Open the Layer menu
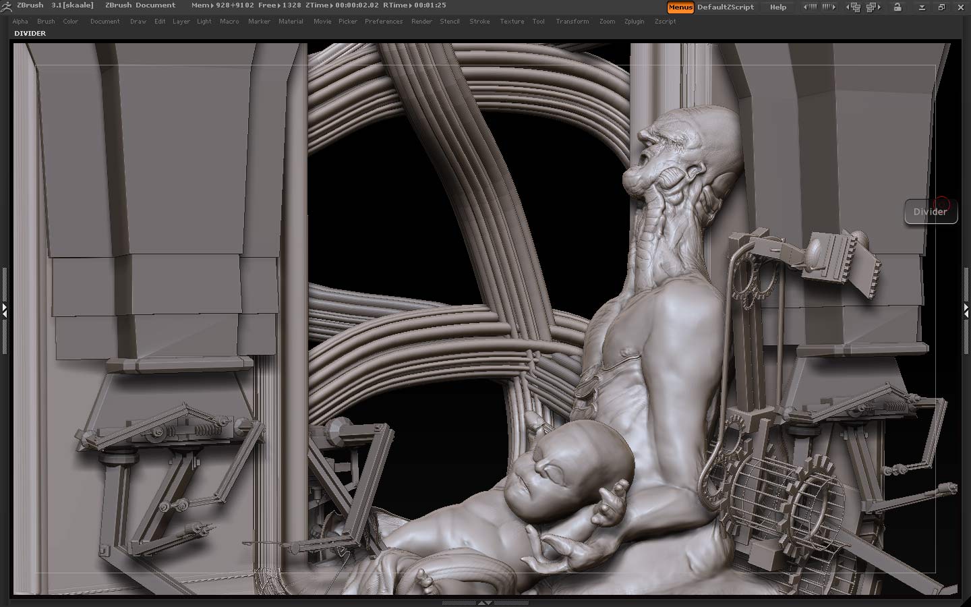 point(181,22)
